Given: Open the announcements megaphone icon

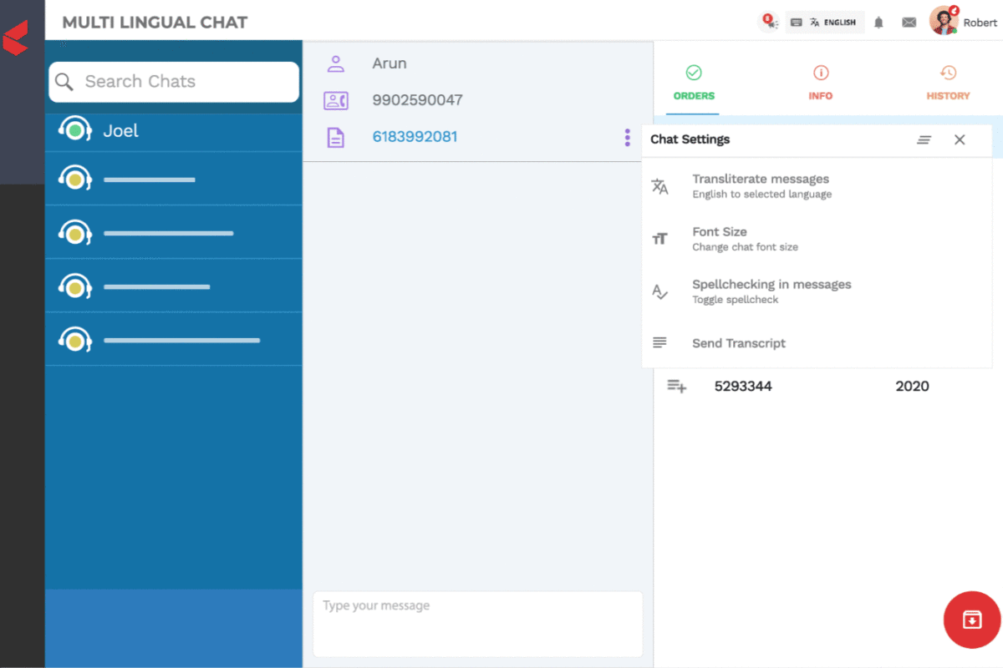Looking at the screenshot, I should point(769,22).
